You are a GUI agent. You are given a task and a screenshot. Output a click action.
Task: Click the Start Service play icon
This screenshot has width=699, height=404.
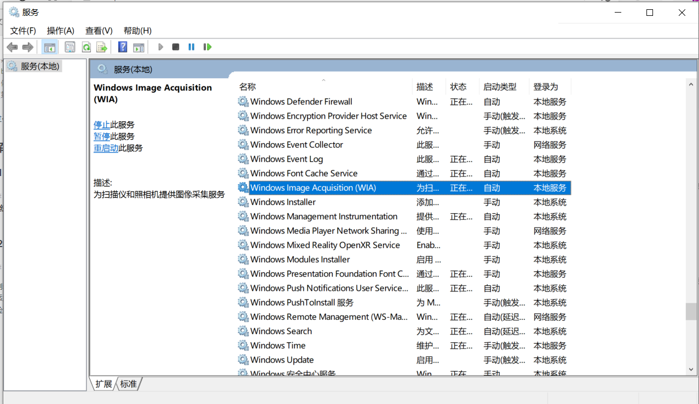160,47
